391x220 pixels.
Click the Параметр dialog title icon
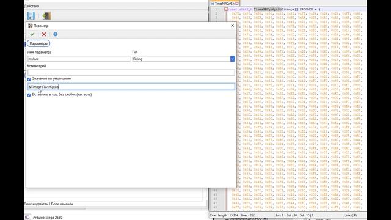click(30, 26)
